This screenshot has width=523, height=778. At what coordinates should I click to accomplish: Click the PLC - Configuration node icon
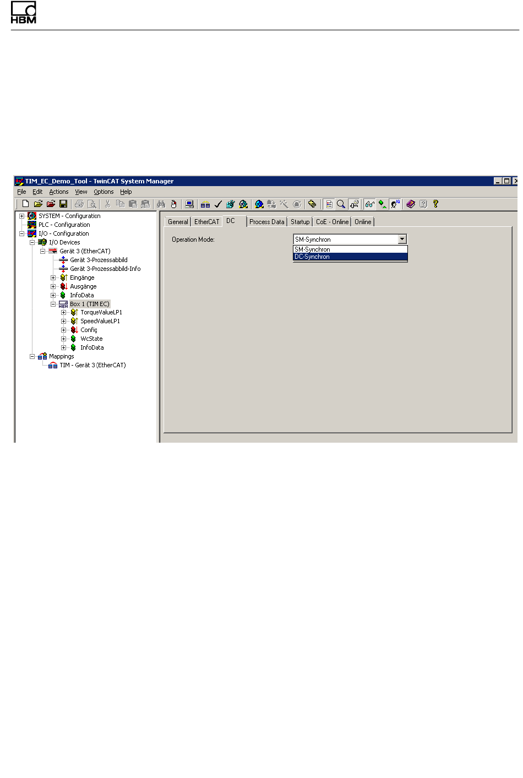pyautogui.click(x=32, y=225)
